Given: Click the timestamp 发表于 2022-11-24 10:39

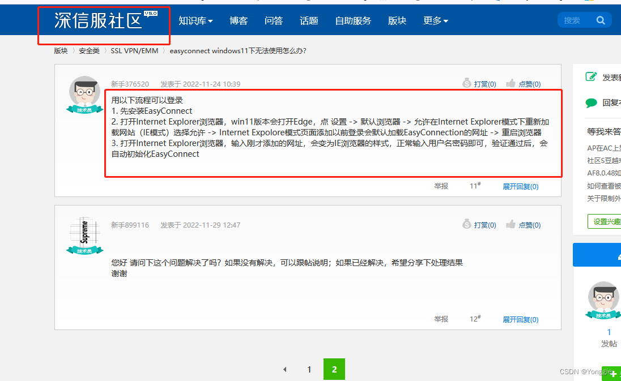Looking at the screenshot, I should point(201,84).
